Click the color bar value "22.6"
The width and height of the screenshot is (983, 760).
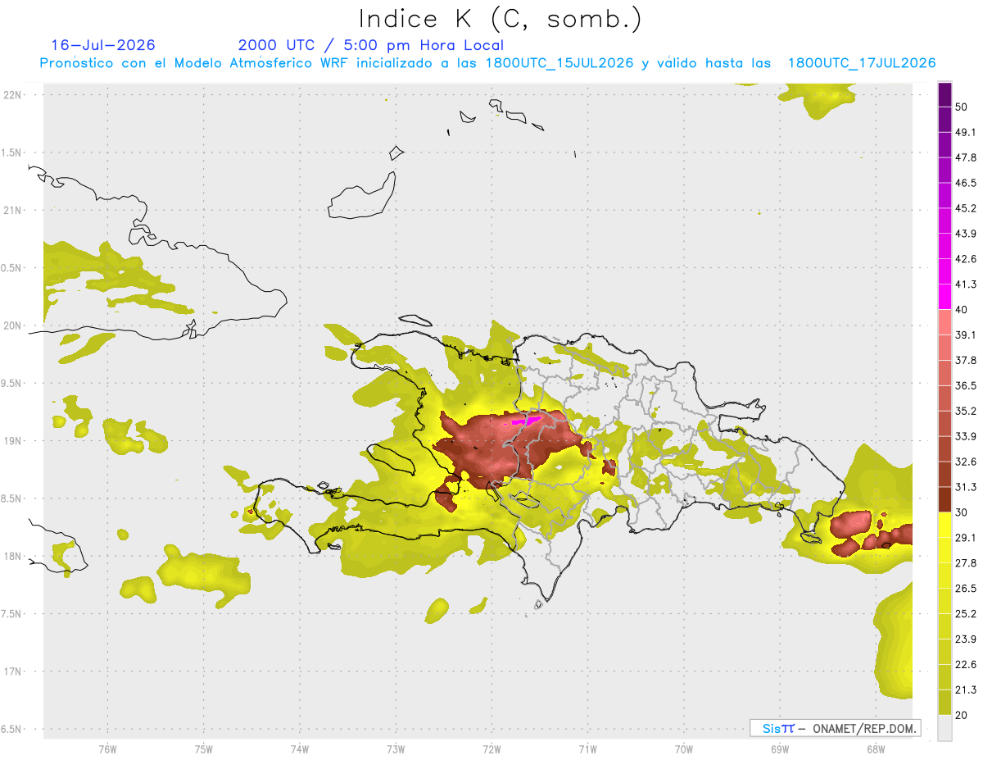click(966, 665)
